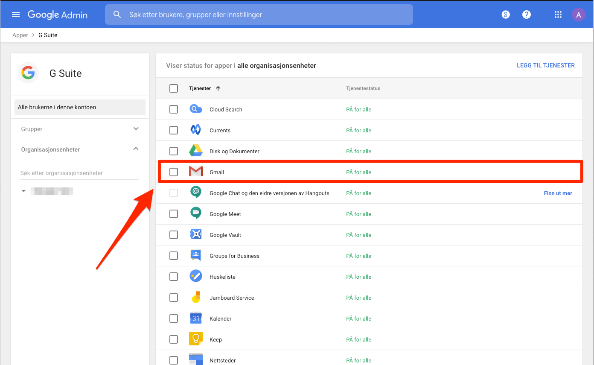Click Gmail's PÅ for alle status
The image size is (594, 365).
coord(358,172)
